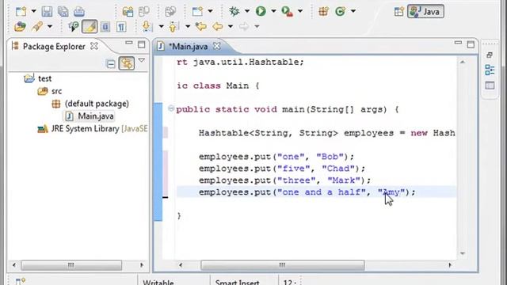Viewport: 507px width, 285px height.
Task: Click the Open Task folder icon
Action: [x=20, y=26]
